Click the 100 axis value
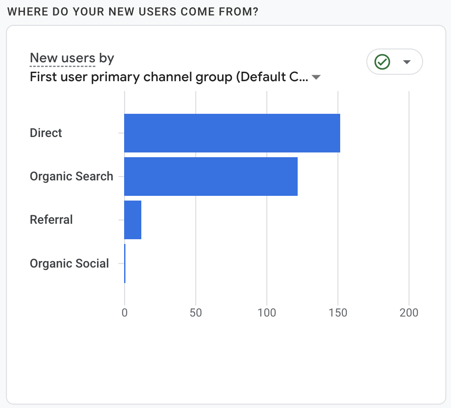 [x=267, y=313]
